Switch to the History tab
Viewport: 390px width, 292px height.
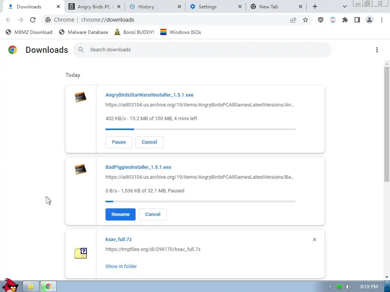[155, 7]
